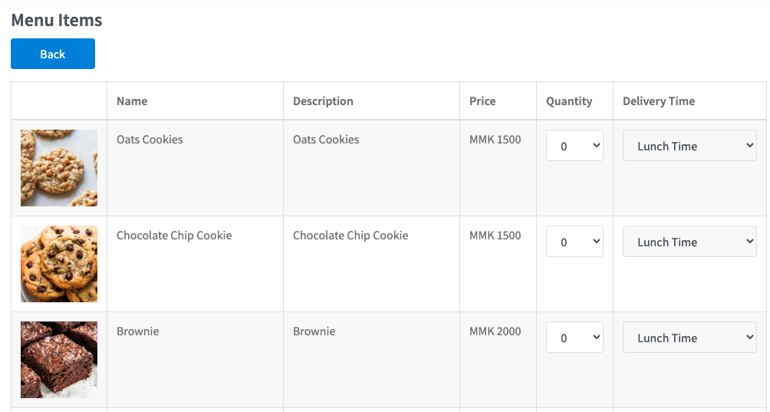
Task: Click the Name column header
Action: coord(132,101)
